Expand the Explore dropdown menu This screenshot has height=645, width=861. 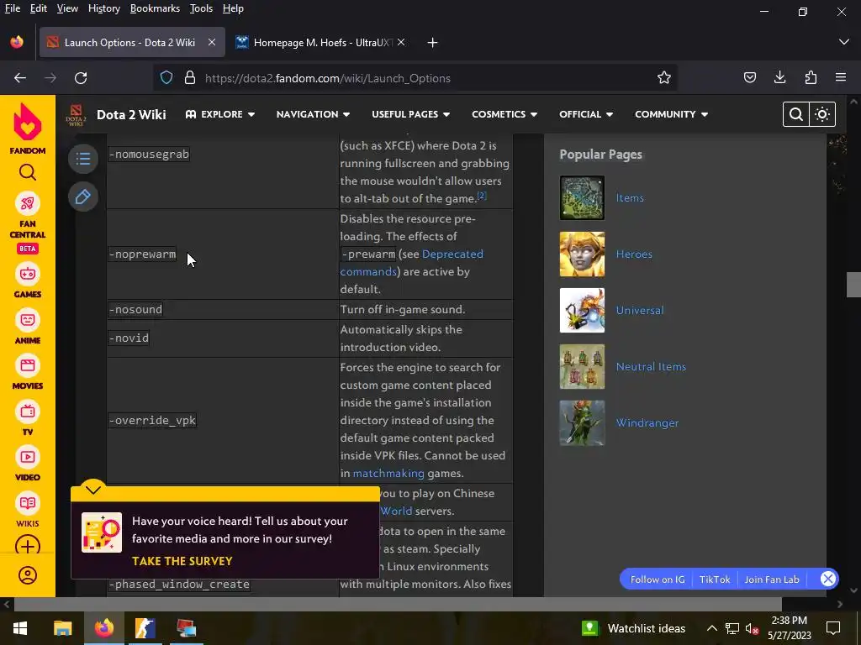(x=219, y=114)
